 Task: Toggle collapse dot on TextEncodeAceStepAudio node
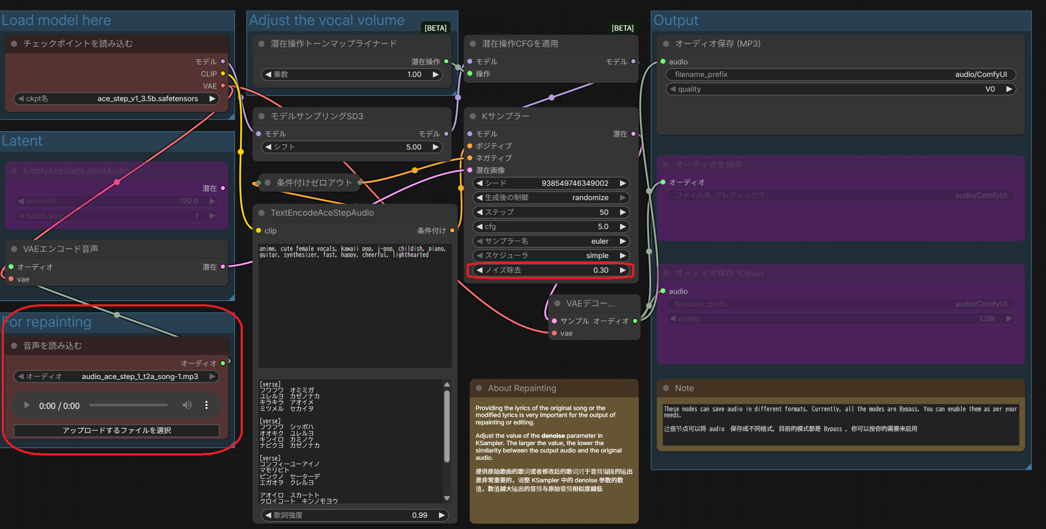click(261, 213)
